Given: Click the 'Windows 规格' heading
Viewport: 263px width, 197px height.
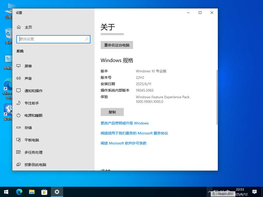Looking at the screenshot, I should (x=117, y=60).
